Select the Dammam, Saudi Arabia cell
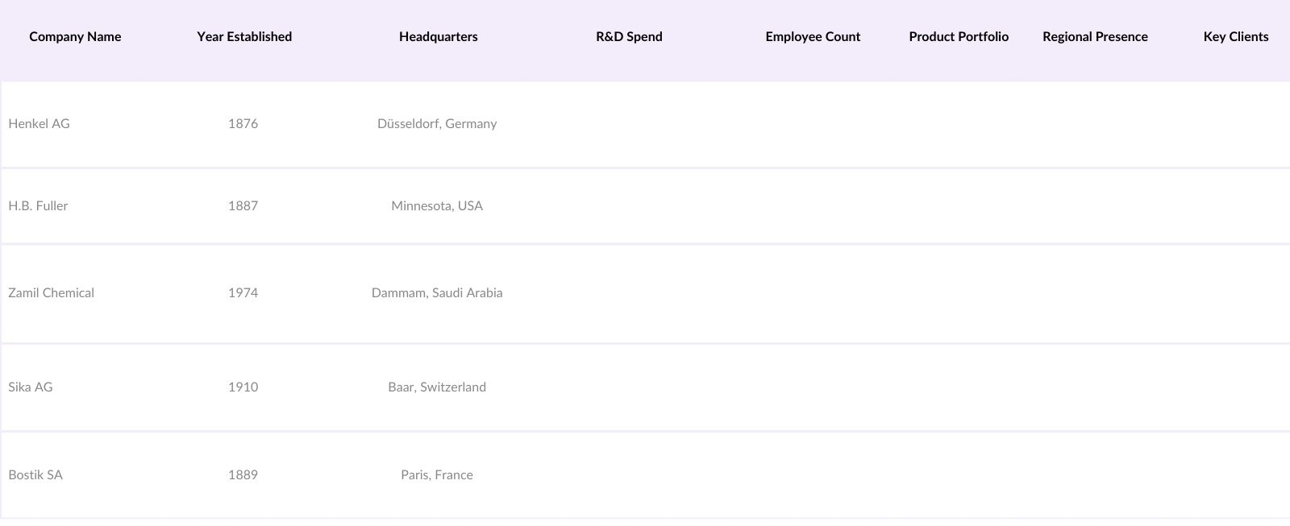Screen dimensions: 1290x526 click(x=437, y=293)
